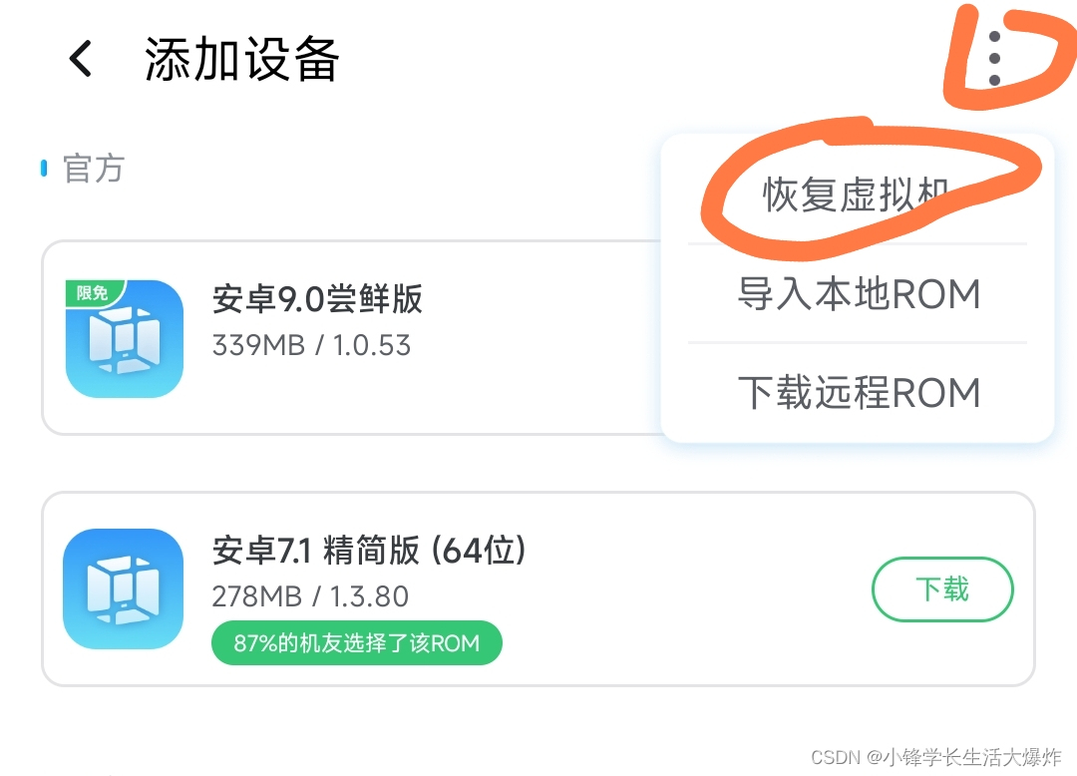Tap the 下载 button for 安卓7.1
The width and height of the screenshot is (1077, 776).
(941, 590)
